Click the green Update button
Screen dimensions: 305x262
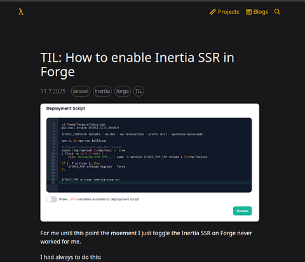[242, 210]
